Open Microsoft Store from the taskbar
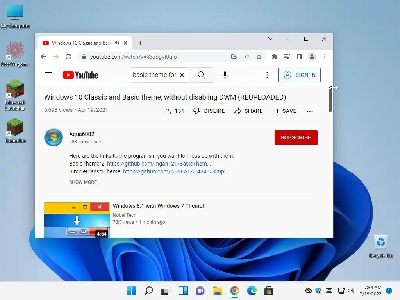Image resolution: width=400 pixels, height=300 pixels. click(269, 291)
